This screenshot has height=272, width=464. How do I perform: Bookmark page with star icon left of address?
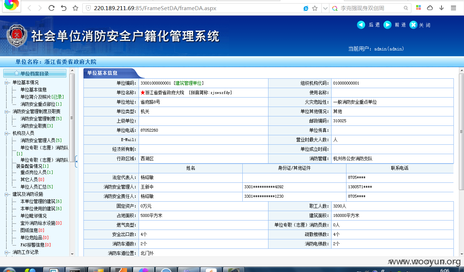tap(75, 8)
